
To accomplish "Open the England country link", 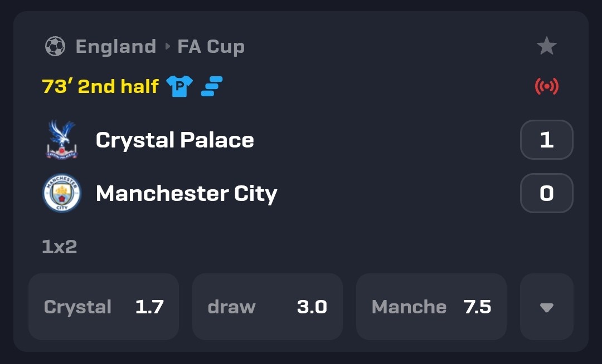I will [116, 46].
